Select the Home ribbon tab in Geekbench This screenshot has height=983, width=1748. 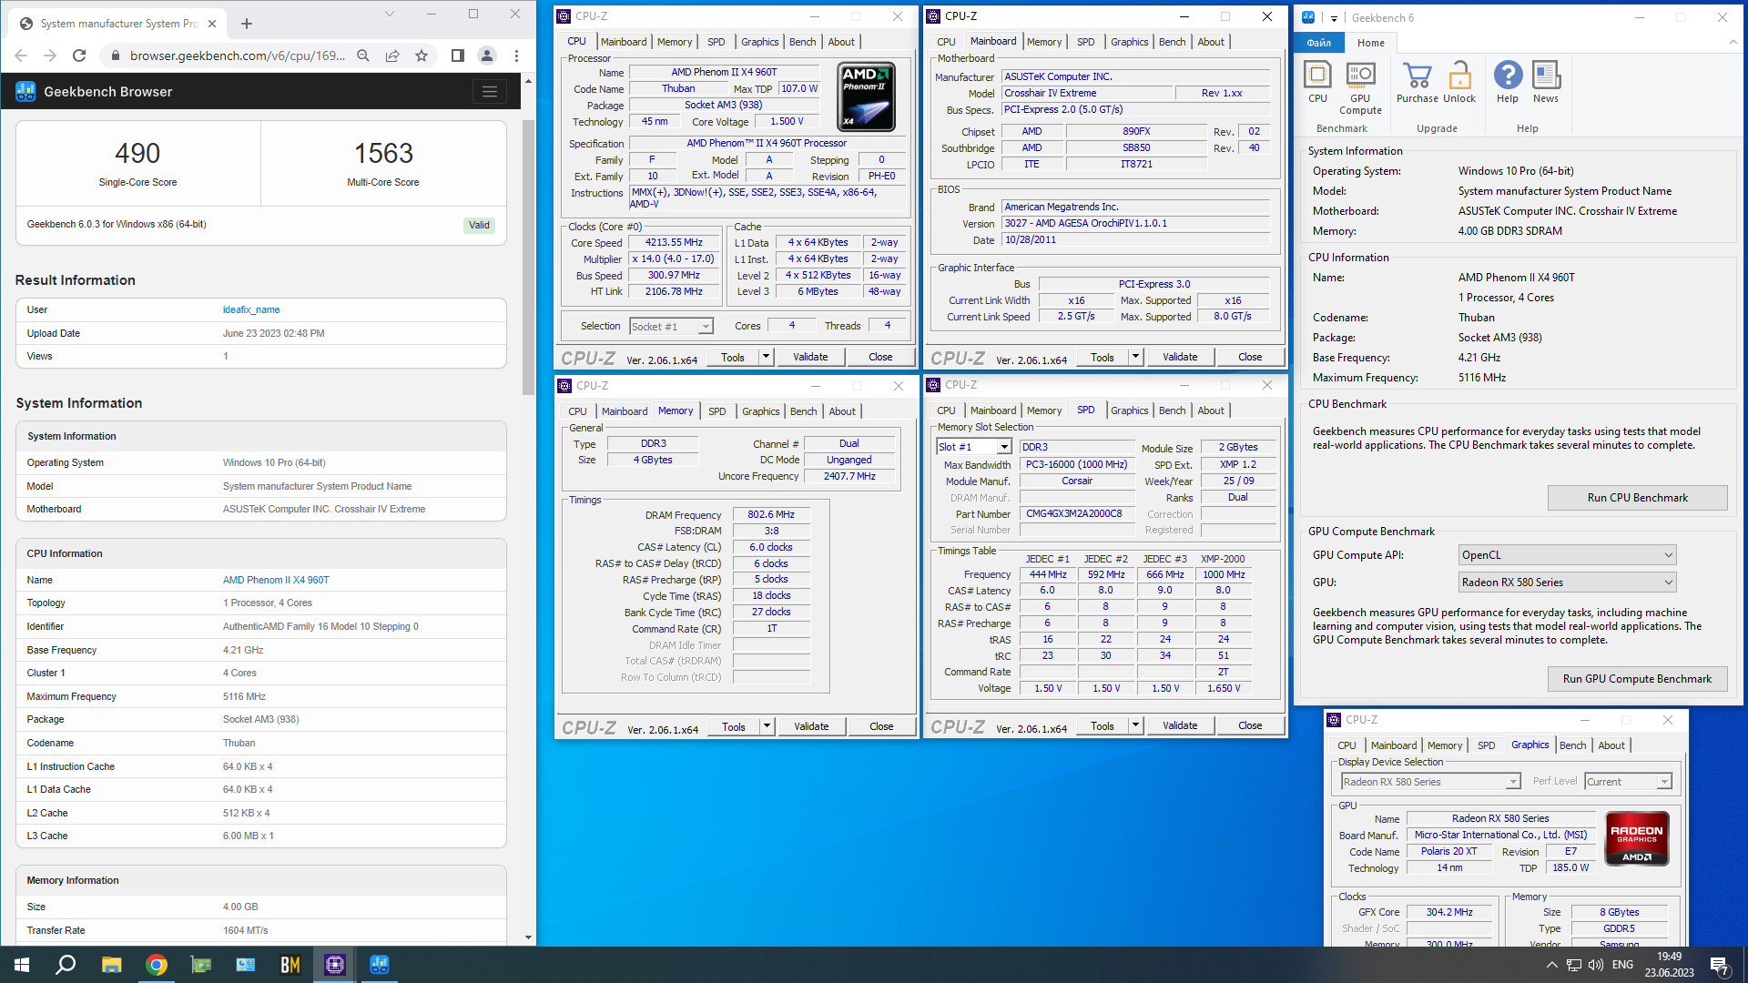[1370, 43]
